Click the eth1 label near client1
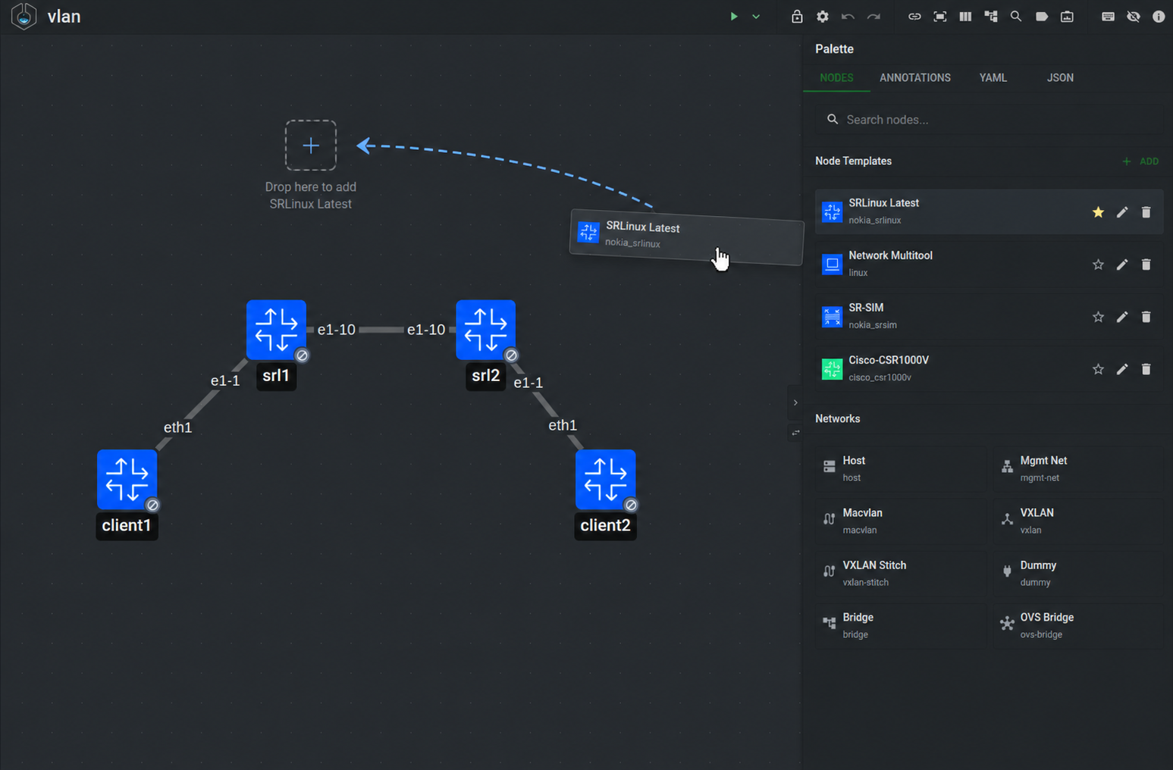The width and height of the screenshot is (1173, 770). (x=178, y=427)
